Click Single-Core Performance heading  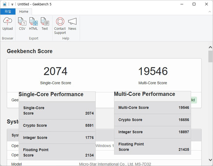pos(51,94)
